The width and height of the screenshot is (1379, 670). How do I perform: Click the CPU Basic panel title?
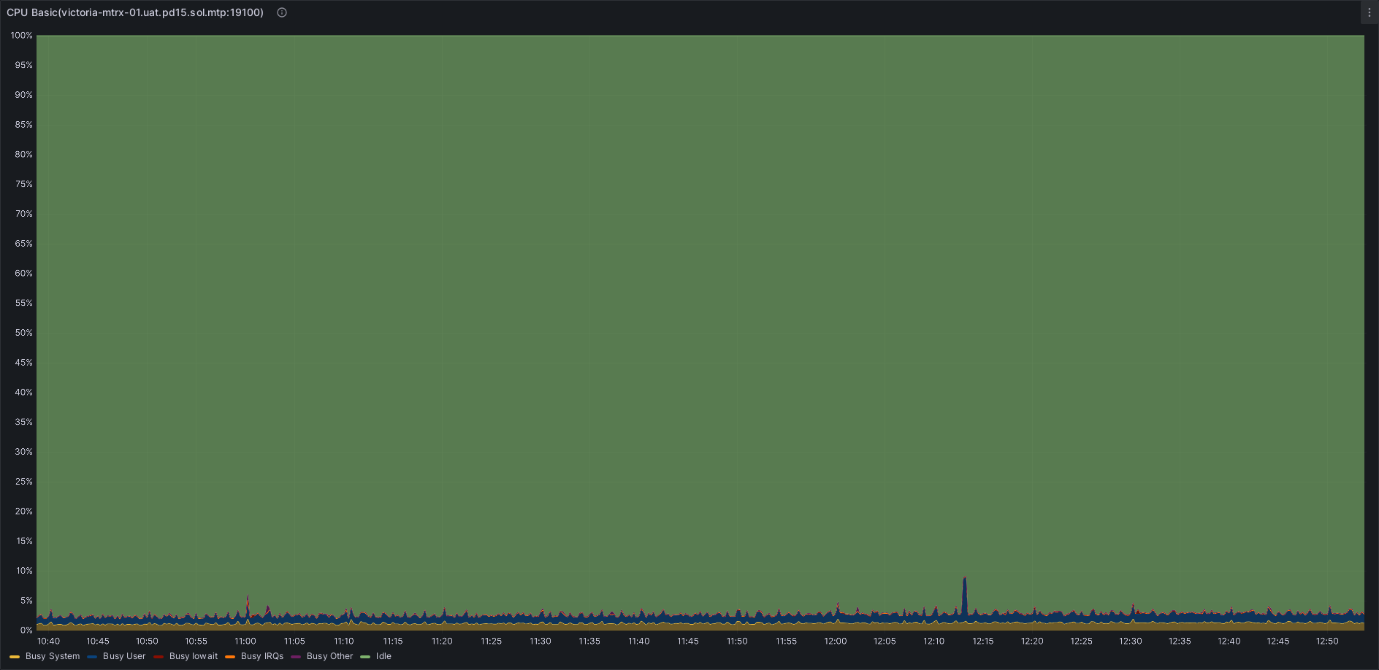[135, 12]
